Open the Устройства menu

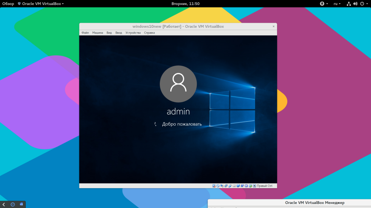tap(133, 32)
